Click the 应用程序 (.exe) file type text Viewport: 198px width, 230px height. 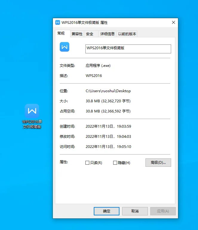point(98,66)
